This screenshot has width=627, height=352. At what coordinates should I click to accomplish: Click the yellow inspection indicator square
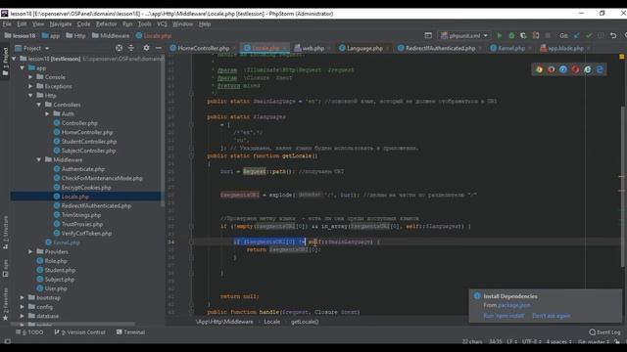tap(622, 57)
